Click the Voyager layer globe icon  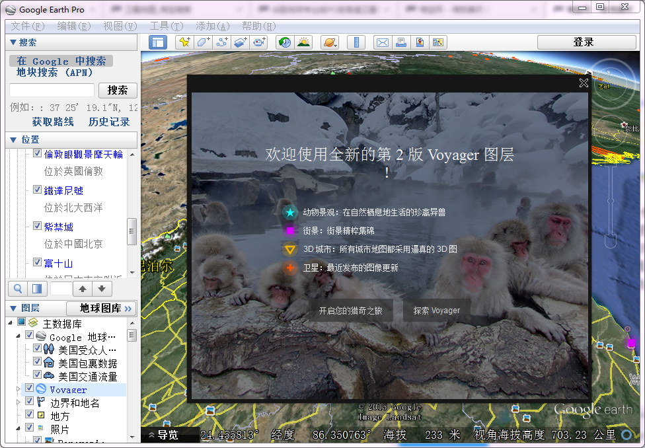pyautogui.click(x=41, y=389)
